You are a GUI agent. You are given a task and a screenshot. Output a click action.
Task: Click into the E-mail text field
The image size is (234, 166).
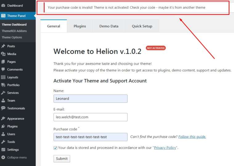click(x=90, y=117)
